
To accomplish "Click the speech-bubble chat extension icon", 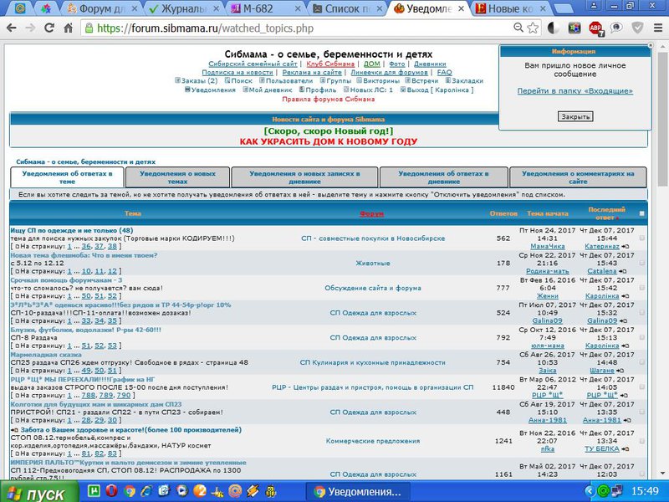I will pyautogui.click(x=616, y=28).
